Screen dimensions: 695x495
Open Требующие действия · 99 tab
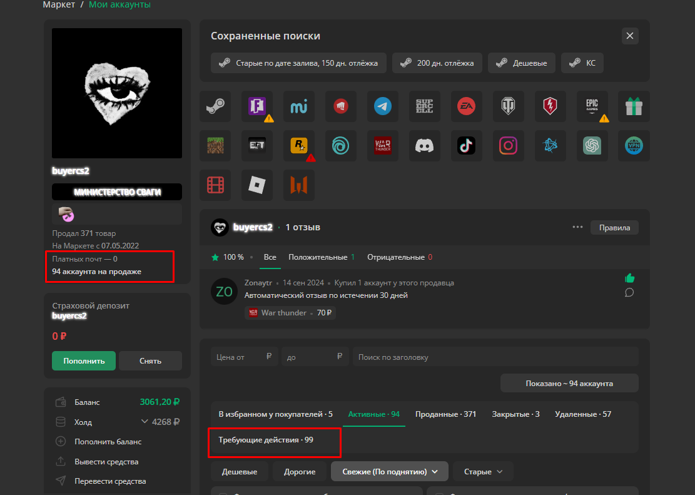point(266,440)
